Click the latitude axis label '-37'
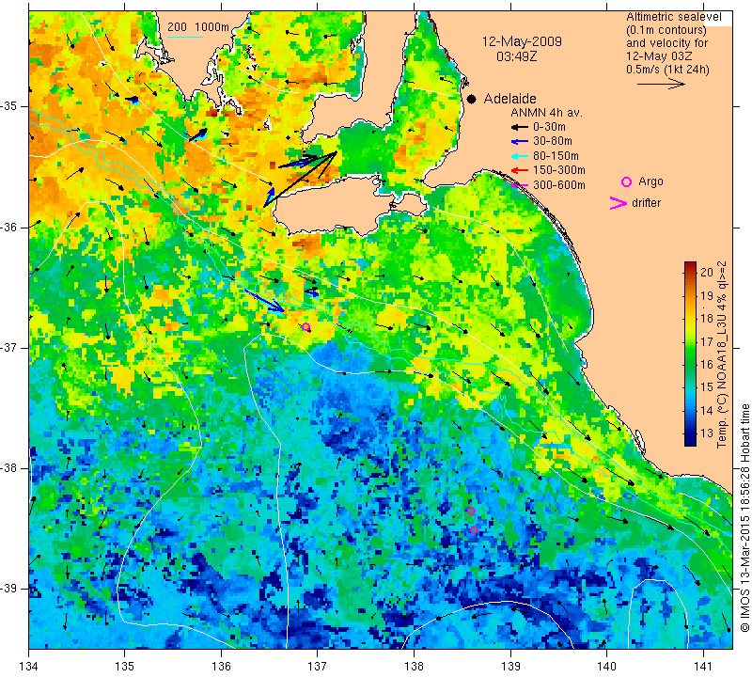The height and width of the screenshot is (677, 752). coord(9,347)
